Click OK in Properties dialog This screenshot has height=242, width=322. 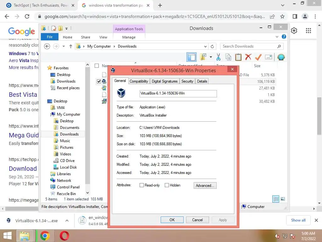pos(172,220)
